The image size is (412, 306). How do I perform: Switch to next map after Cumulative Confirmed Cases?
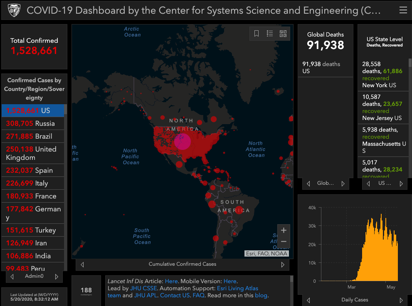(283, 264)
